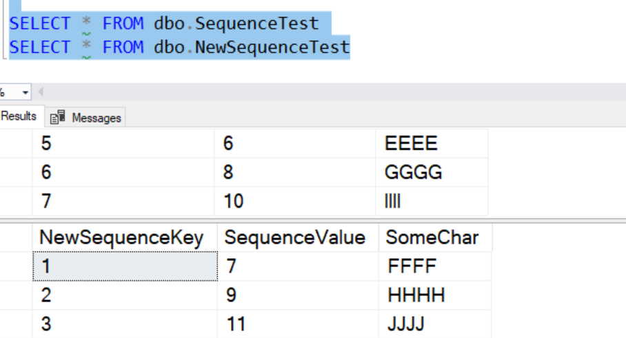
Task: Switch to the Results tab
Action: (x=19, y=116)
